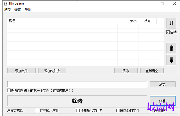
Task: Minimize the File Joiner window
Action: coord(150,4)
